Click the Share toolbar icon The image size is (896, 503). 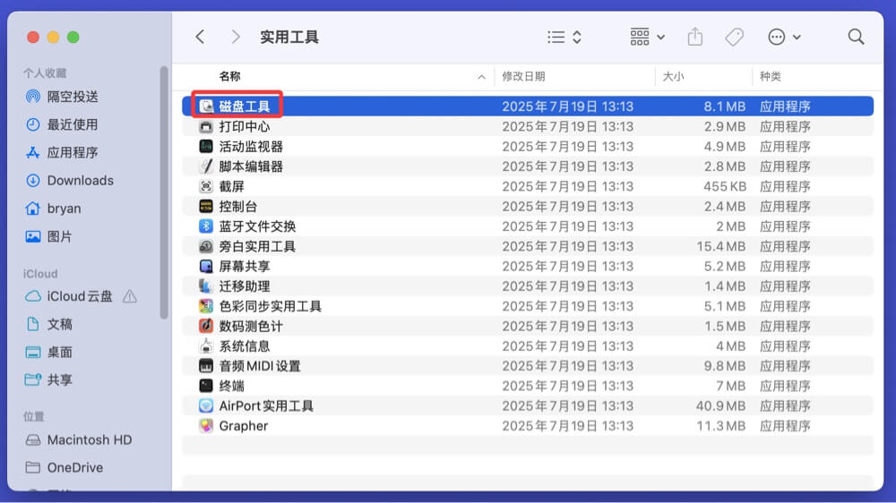click(x=695, y=37)
